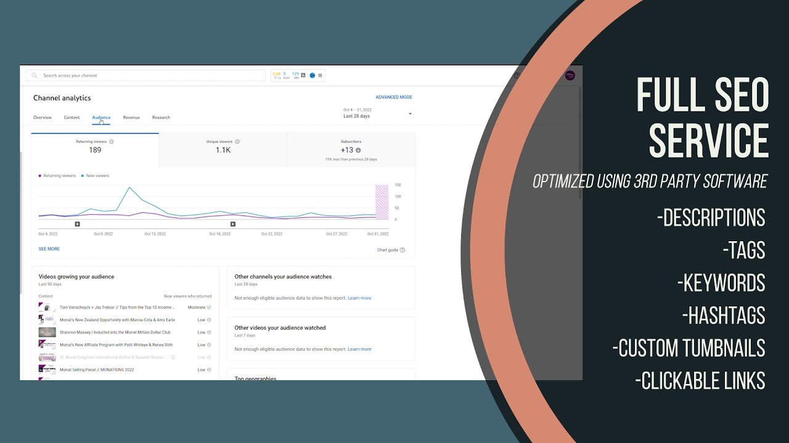Screen dimensions: 789x443
Task: Select the Returning viewers metric card
Action: [95, 150]
